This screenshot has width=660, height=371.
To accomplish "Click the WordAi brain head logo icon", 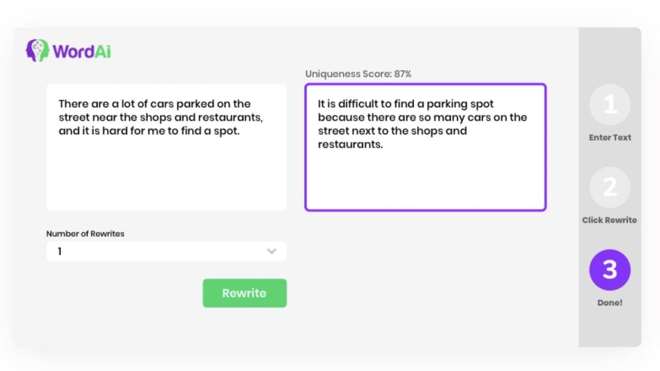I will tap(37, 51).
